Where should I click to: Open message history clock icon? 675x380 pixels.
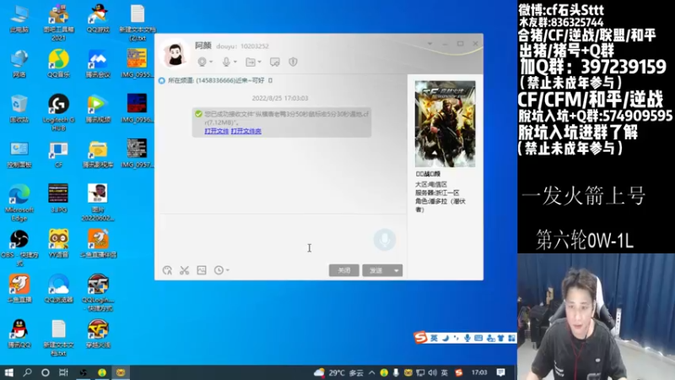point(219,270)
